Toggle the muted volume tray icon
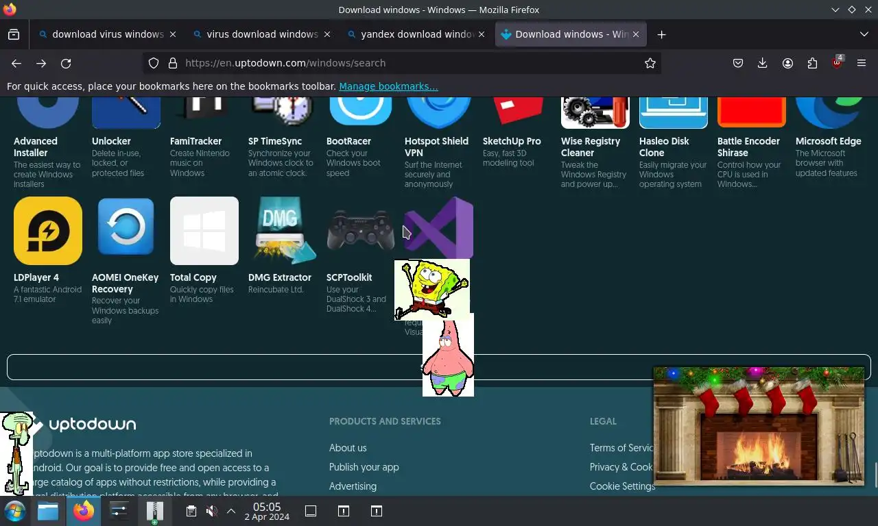Image resolution: width=878 pixels, height=526 pixels. tap(211, 511)
